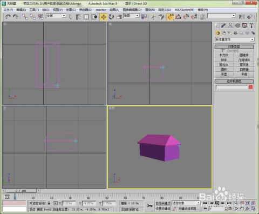Click the 圆柱体 (Cylinder) button
The height and width of the screenshot is (214, 259).
pos(224,64)
